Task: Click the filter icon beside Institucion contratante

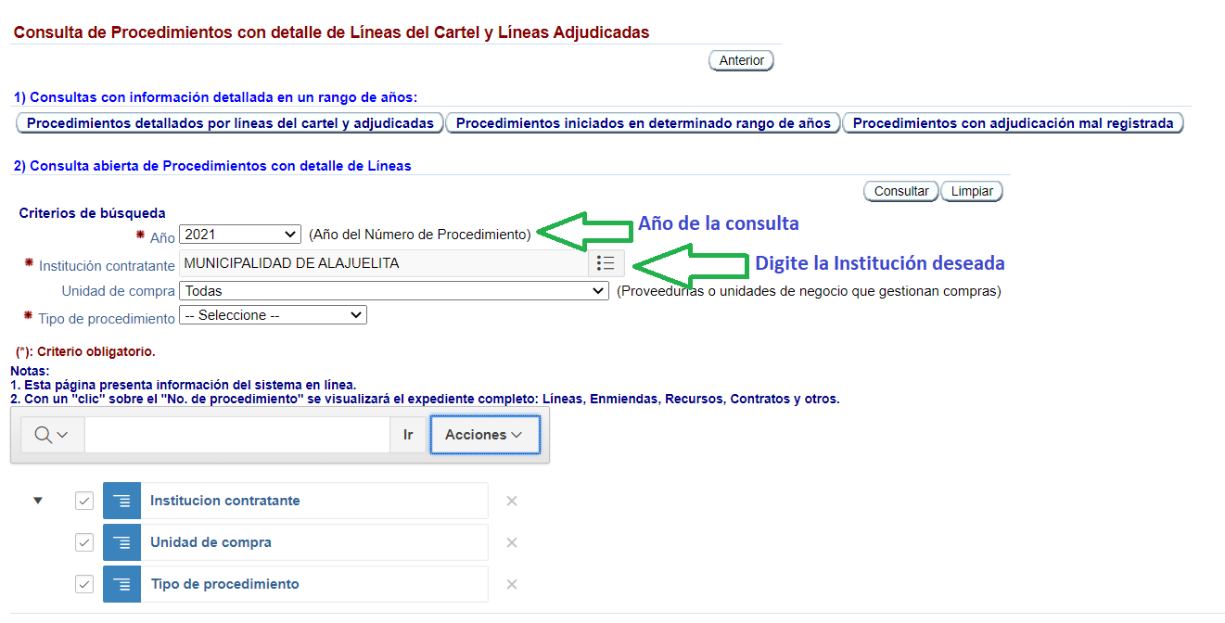Action: click(x=121, y=500)
